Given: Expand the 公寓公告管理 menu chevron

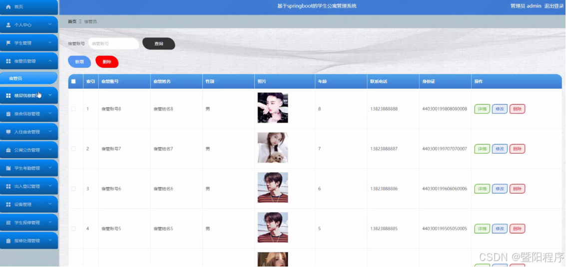Looking at the screenshot, I should [50, 150].
